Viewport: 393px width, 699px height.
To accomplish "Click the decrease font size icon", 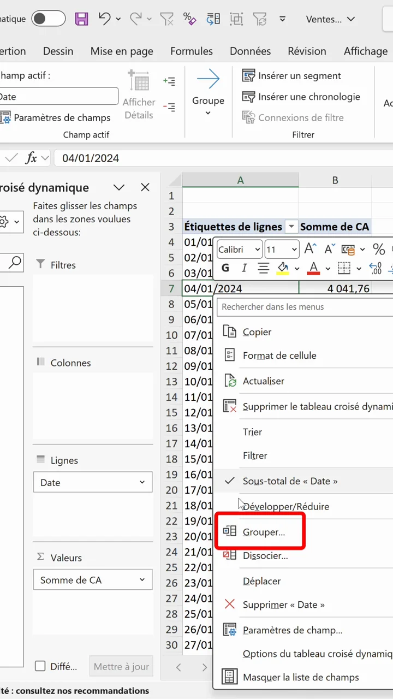I will [x=330, y=250].
